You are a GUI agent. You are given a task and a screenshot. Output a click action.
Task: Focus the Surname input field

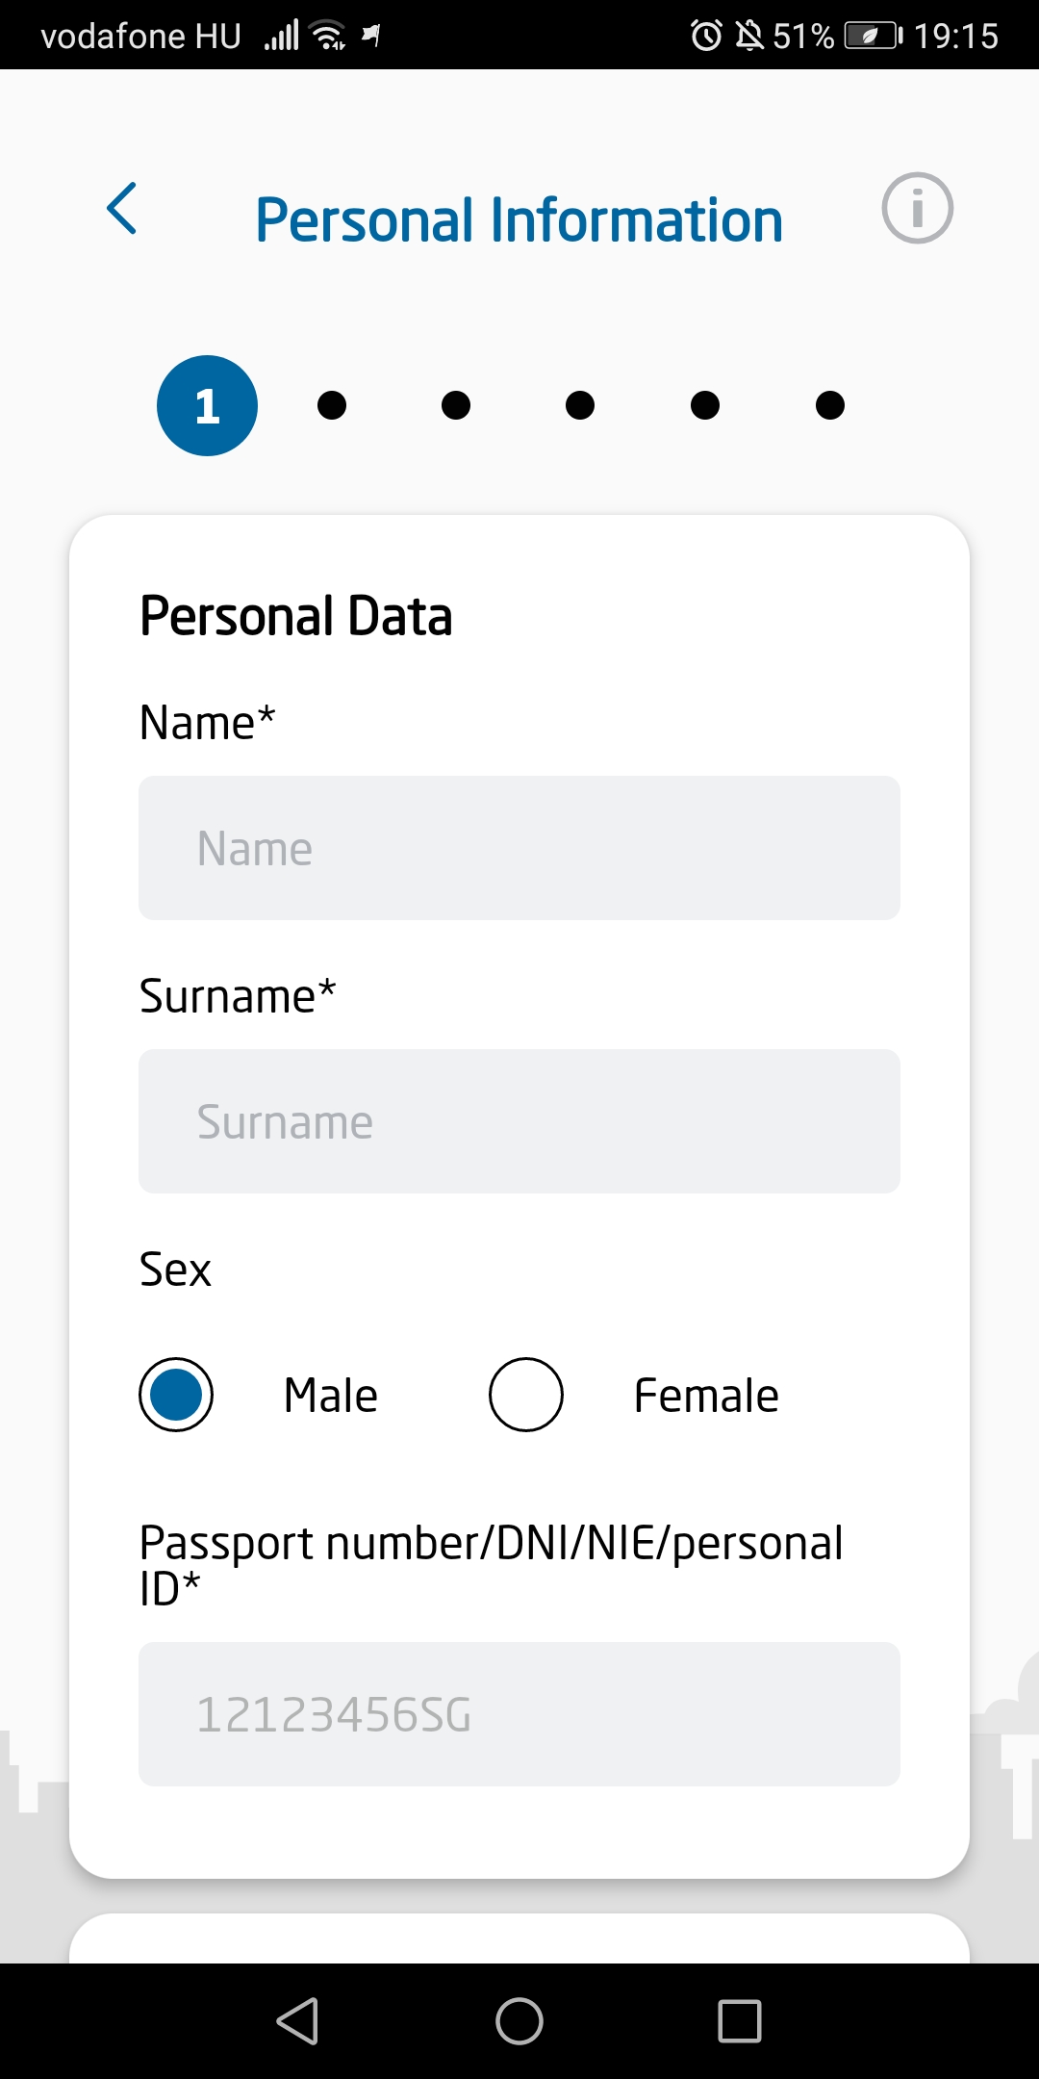[x=519, y=1121]
